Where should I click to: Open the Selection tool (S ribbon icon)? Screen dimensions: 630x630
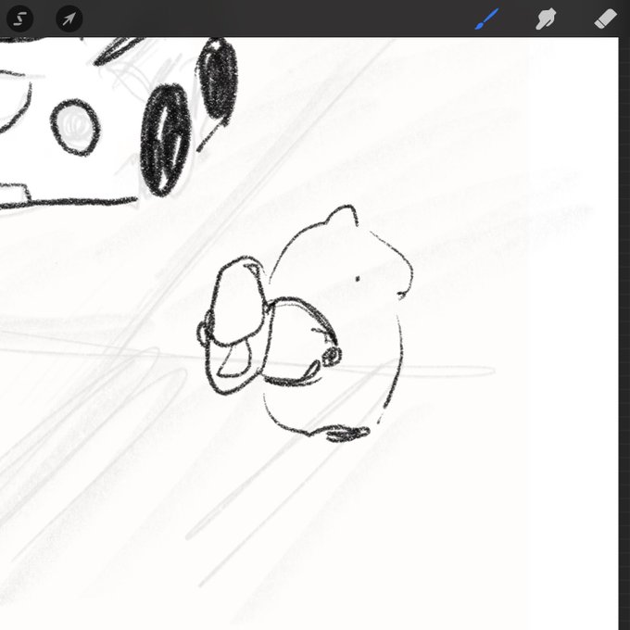click(19, 19)
